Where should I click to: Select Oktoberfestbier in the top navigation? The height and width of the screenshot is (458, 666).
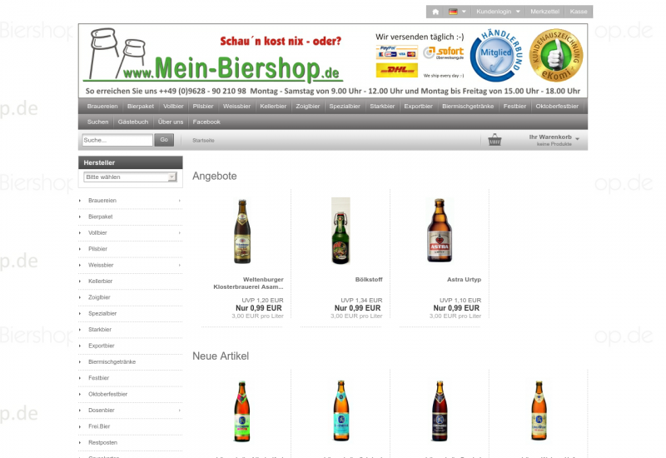tap(557, 107)
